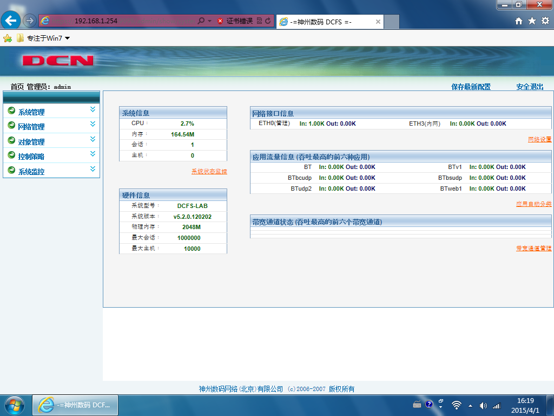Open the 系统监控 menu item
554x416 pixels.
[31, 172]
